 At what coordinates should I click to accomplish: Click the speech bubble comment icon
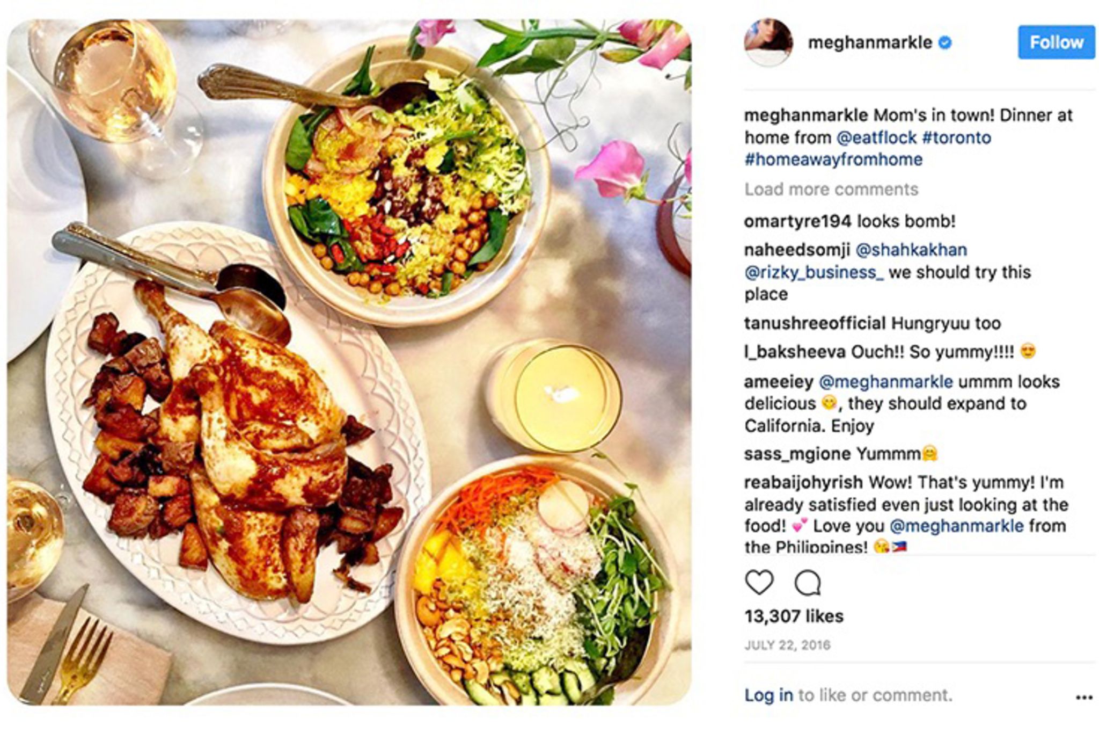808,583
